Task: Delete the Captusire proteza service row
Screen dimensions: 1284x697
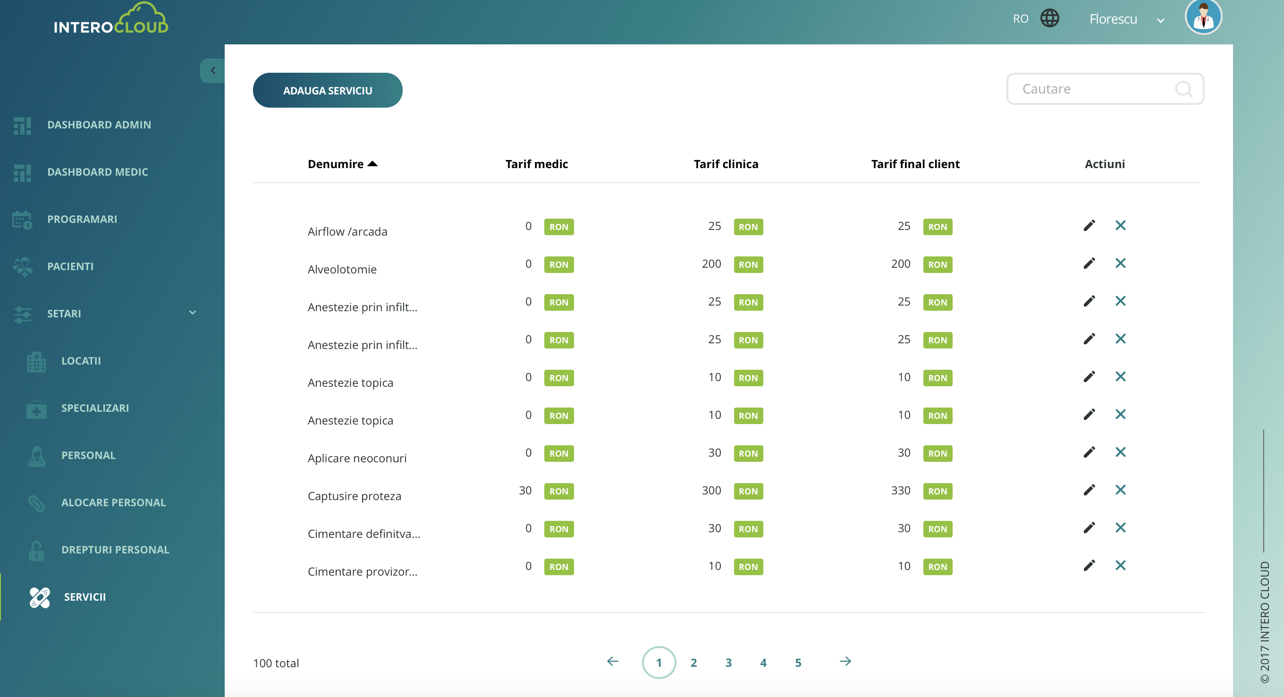Action: 1120,490
